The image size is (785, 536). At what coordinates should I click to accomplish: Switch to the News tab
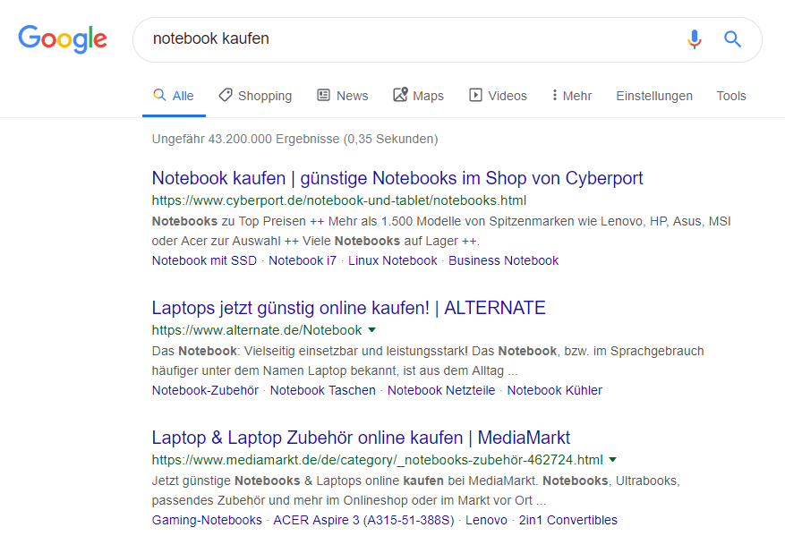point(343,96)
